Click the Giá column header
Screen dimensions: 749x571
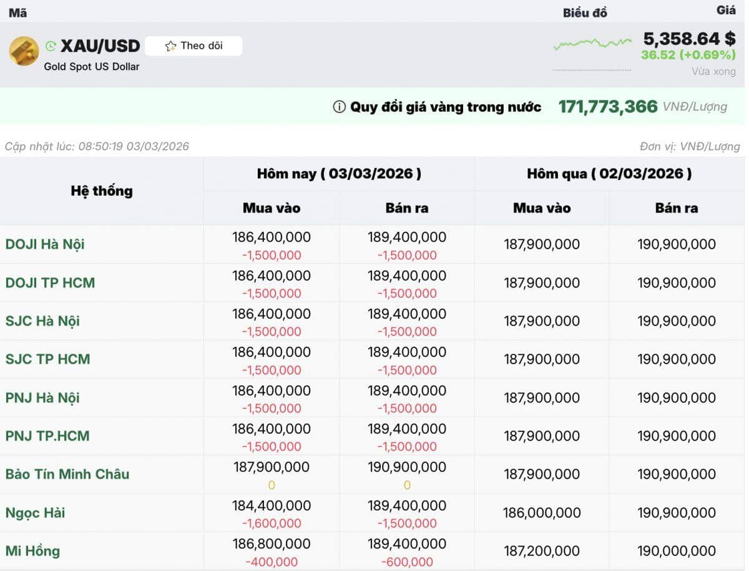tap(727, 10)
